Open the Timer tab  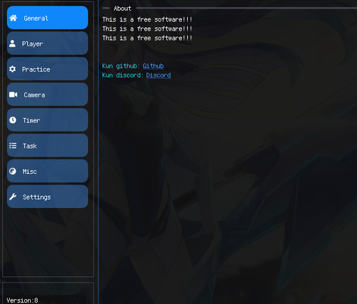[x=48, y=120]
